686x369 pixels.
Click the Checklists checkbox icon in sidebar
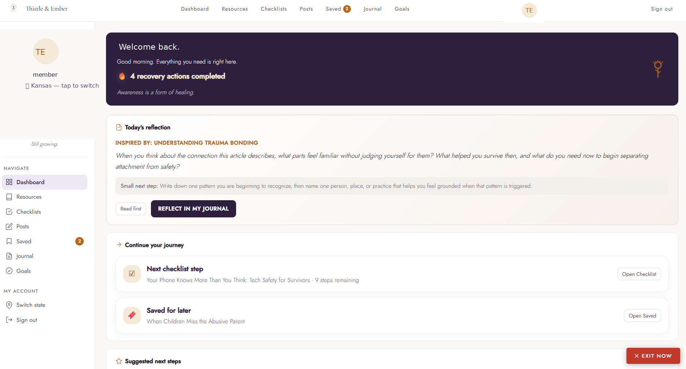point(9,212)
